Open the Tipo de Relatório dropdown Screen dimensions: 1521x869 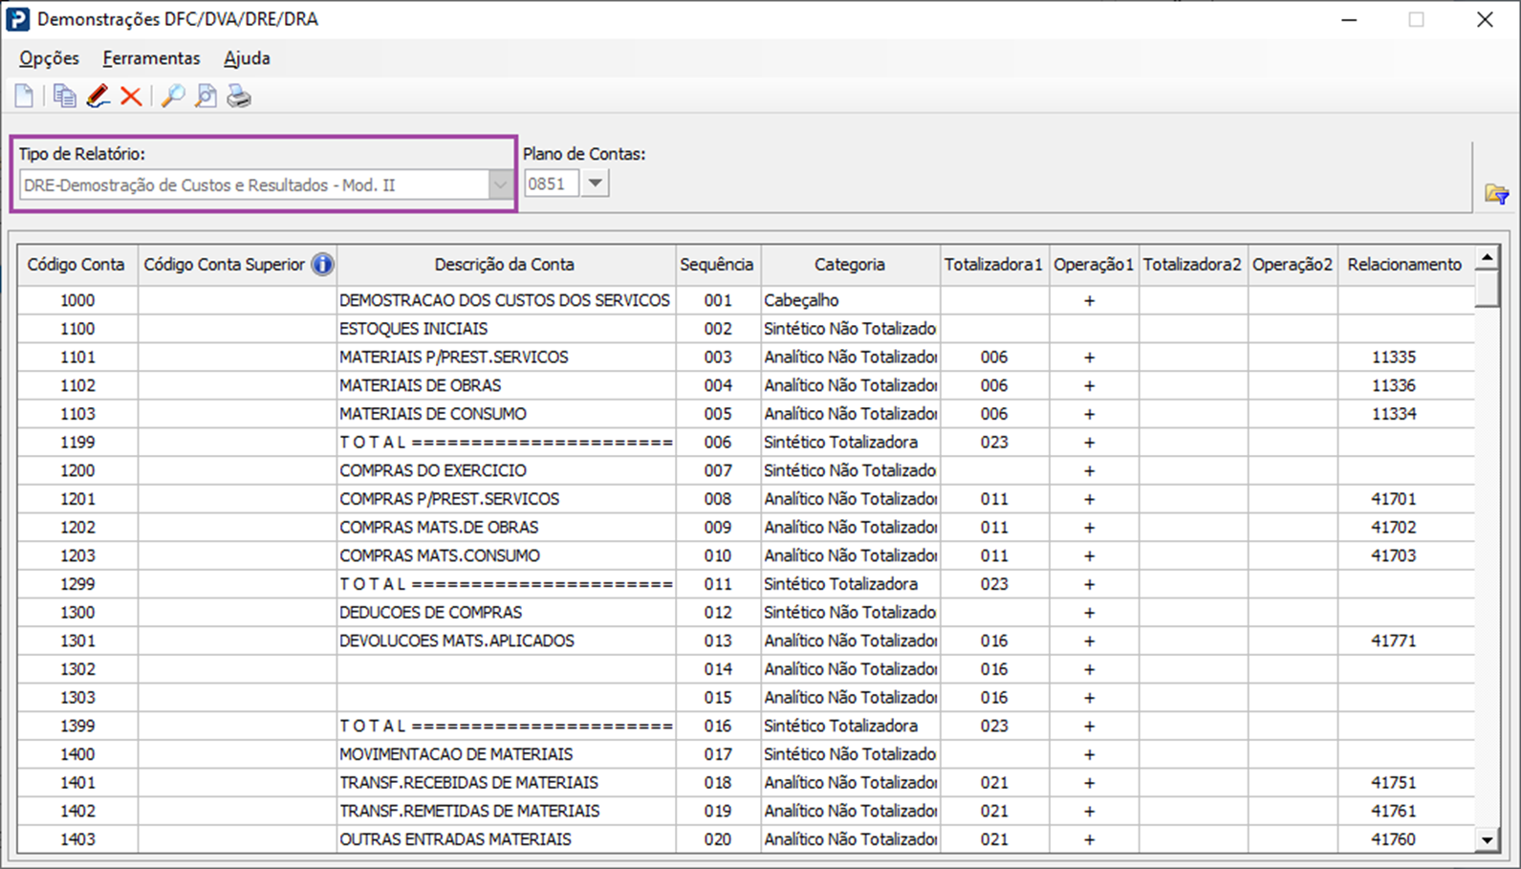pyautogui.click(x=500, y=185)
